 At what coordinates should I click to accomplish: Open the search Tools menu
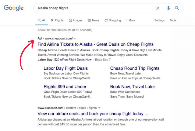(x=173, y=20)
